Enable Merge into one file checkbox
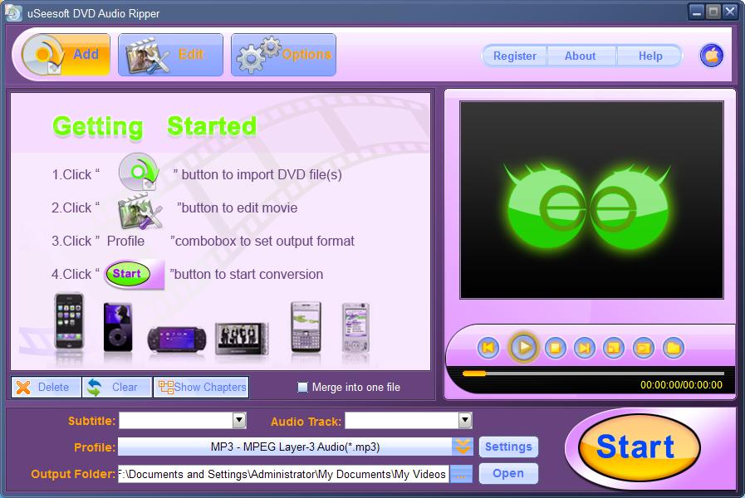This screenshot has height=498, width=745. point(302,388)
